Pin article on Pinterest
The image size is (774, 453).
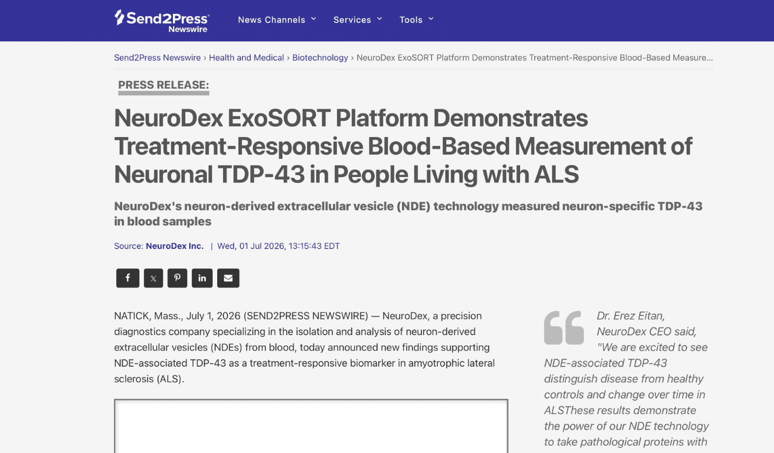(x=177, y=278)
